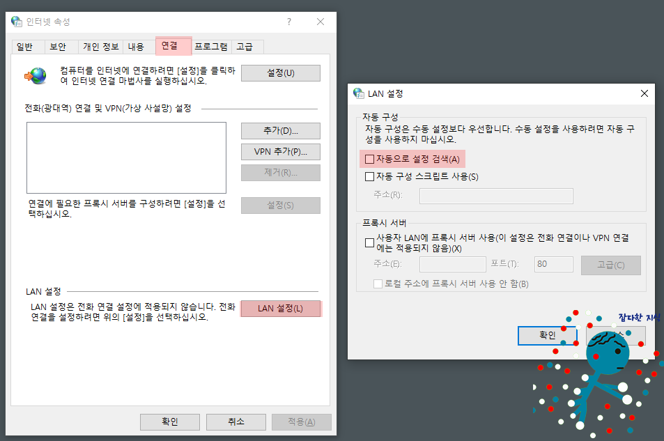
Task: Click the 추가(D) button
Action: pyautogui.click(x=280, y=130)
